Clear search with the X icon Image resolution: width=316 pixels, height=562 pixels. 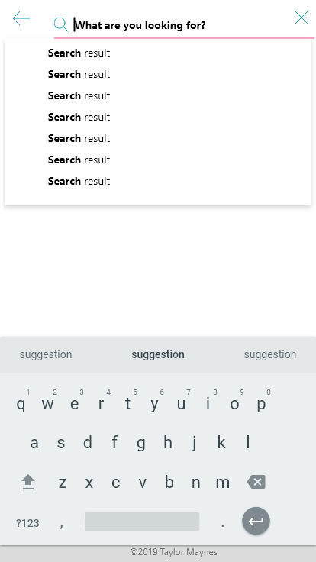pos(301,18)
